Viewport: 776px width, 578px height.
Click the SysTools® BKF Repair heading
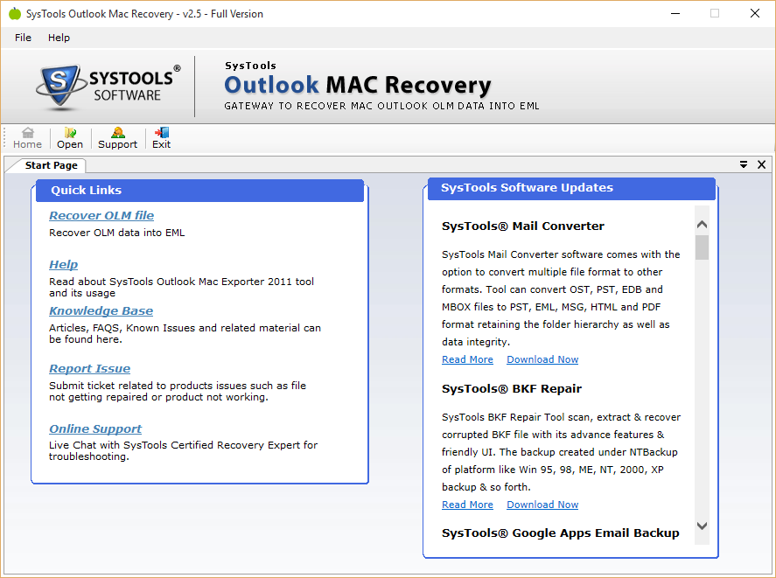tap(511, 389)
